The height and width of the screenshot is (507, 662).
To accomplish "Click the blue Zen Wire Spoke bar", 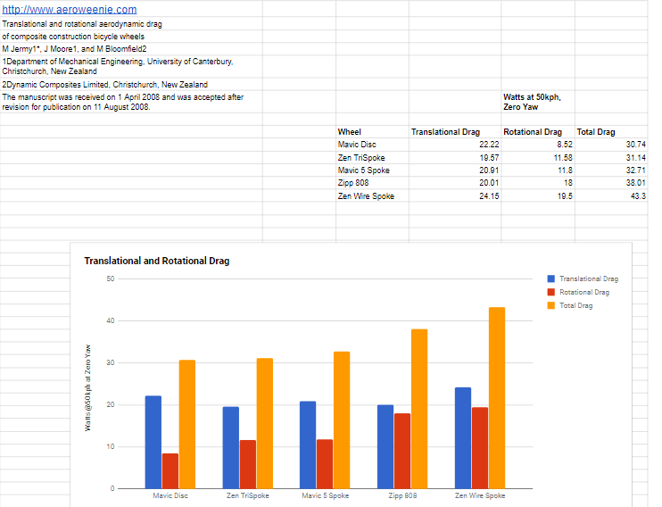I will coord(463,438).
